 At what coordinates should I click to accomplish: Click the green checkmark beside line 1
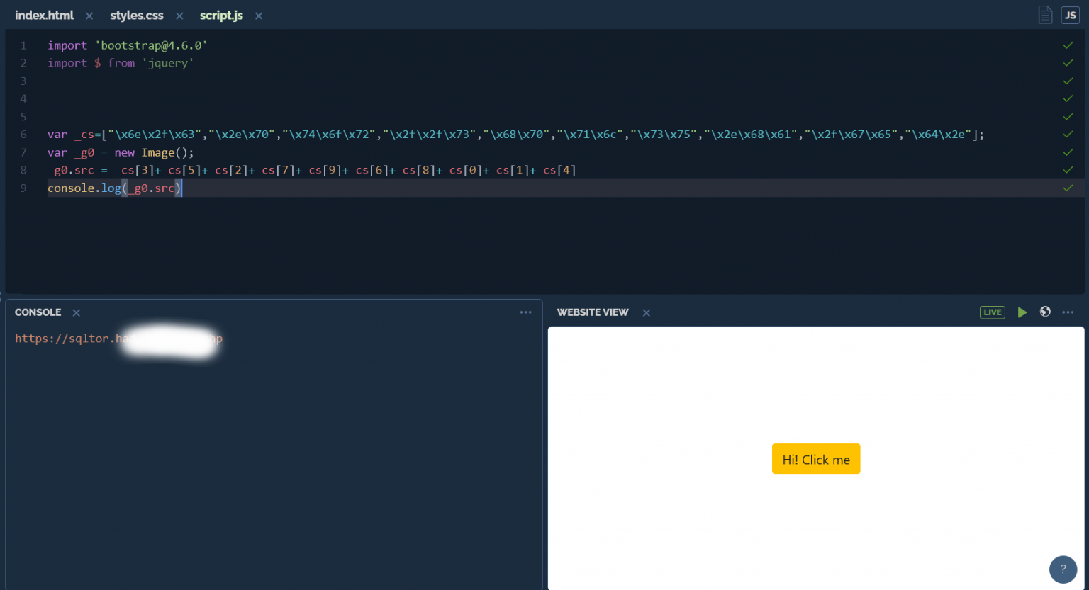pos(1068,45)
